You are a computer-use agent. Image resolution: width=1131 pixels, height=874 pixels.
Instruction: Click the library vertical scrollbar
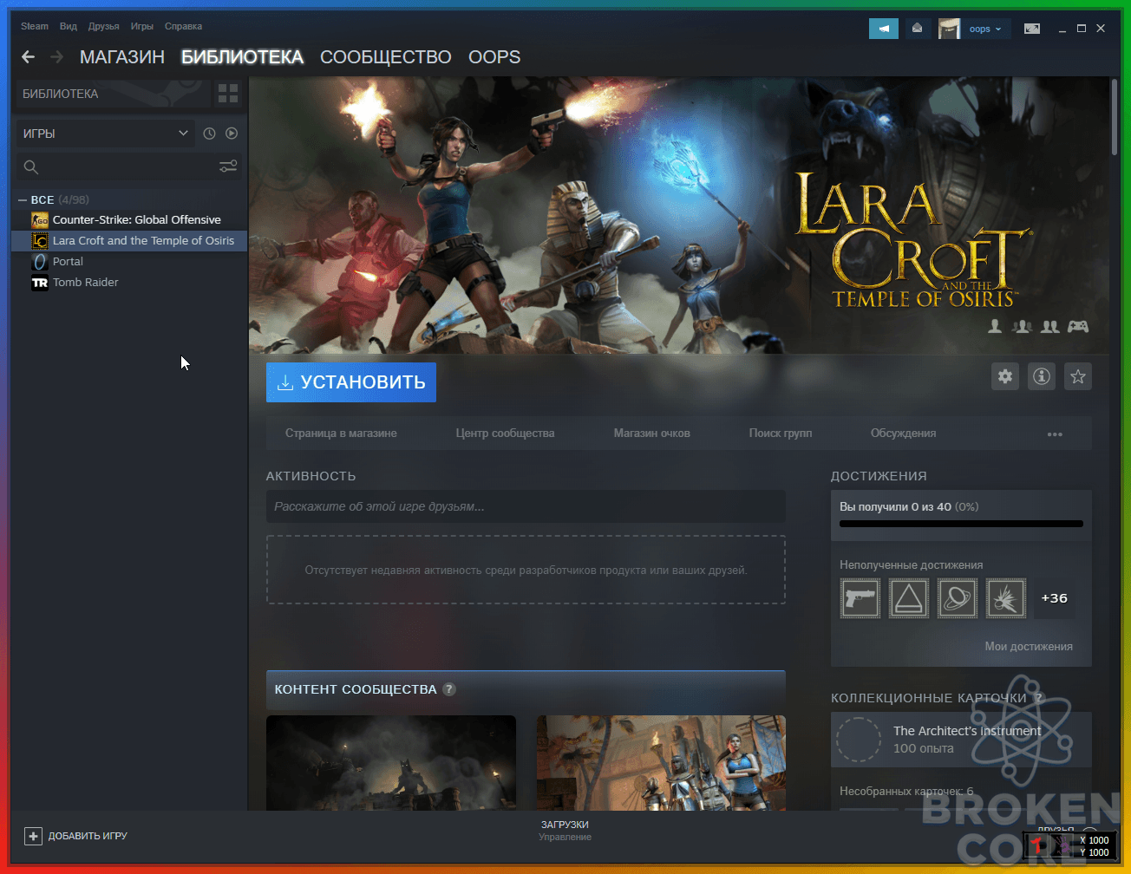tap(1115, 117)
